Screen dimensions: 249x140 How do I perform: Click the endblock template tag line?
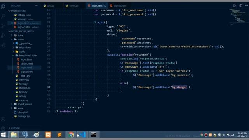(67, 112)
